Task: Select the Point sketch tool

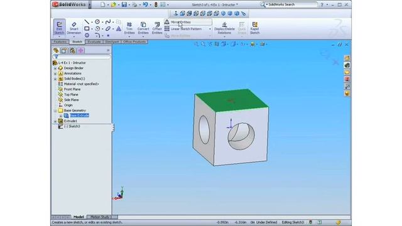Action: [x=108, y=35]
